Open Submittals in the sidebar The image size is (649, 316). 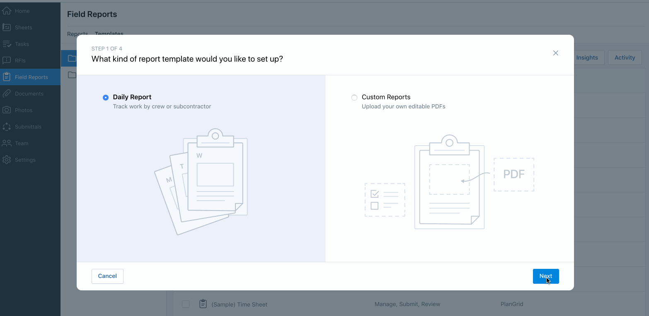(30, 127)
